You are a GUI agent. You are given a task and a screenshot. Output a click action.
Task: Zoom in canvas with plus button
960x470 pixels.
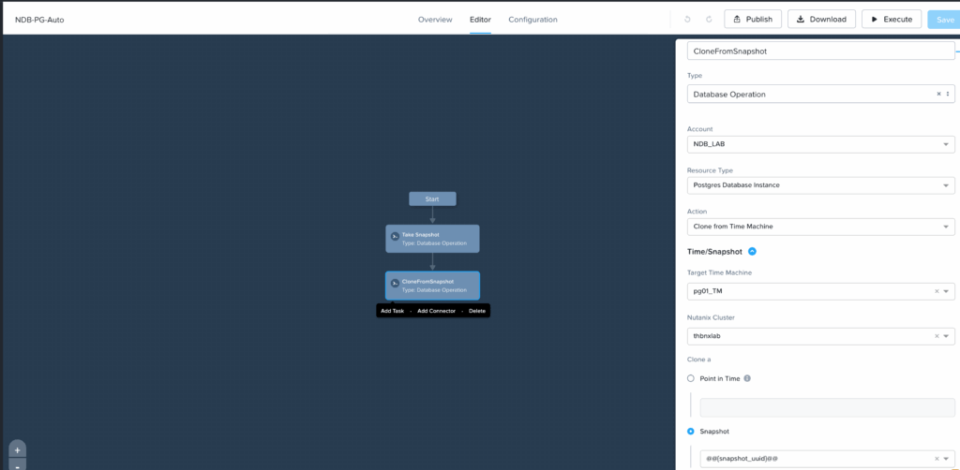17,449
